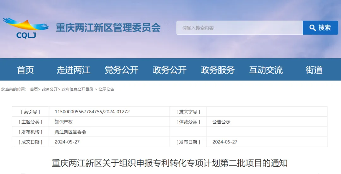Image resolution: width=341 pixels, height=174 pixels.
Task: Go to 公示公告 in the breadcrumb
Action: [106, 89]
